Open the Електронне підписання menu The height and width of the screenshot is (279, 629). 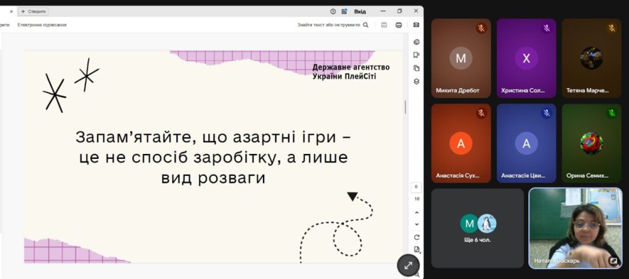click(42, 25)
